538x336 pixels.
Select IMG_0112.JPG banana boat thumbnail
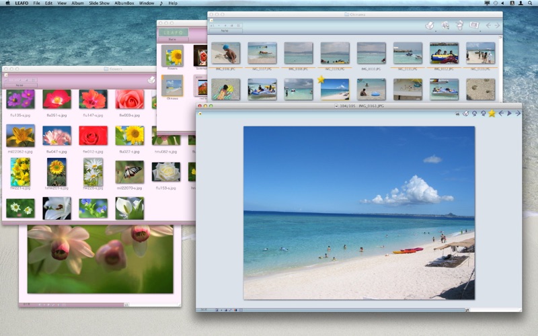(x=444, y=53)
